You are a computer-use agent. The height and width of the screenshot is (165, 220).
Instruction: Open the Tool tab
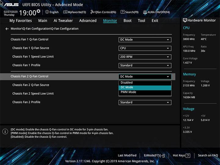141,21
